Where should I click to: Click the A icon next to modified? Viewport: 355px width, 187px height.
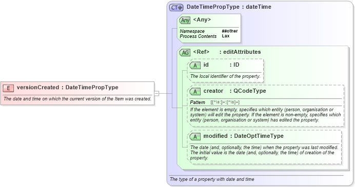(195, 137)
